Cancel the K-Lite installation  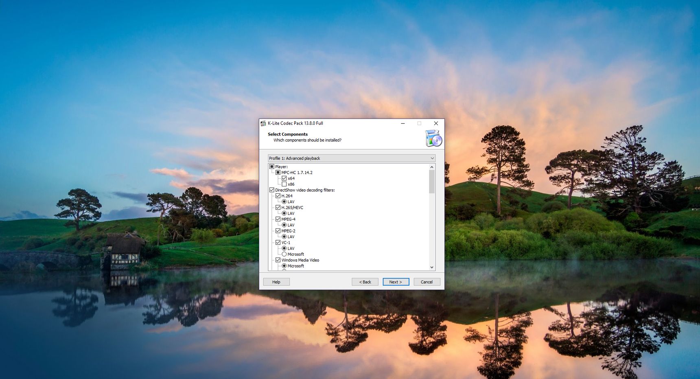(x=427, y=282)
